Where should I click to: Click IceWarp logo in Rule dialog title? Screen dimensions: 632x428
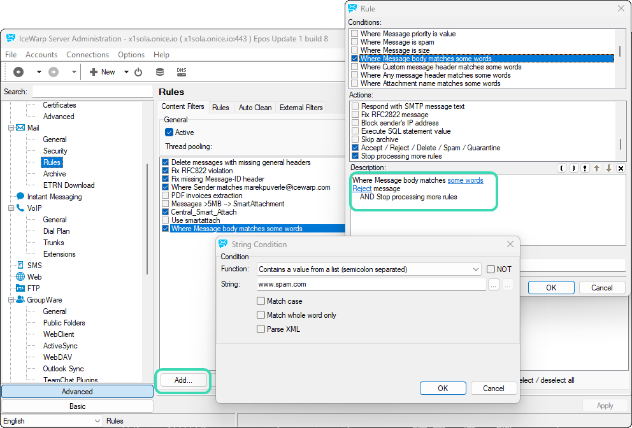coord(352,8)
